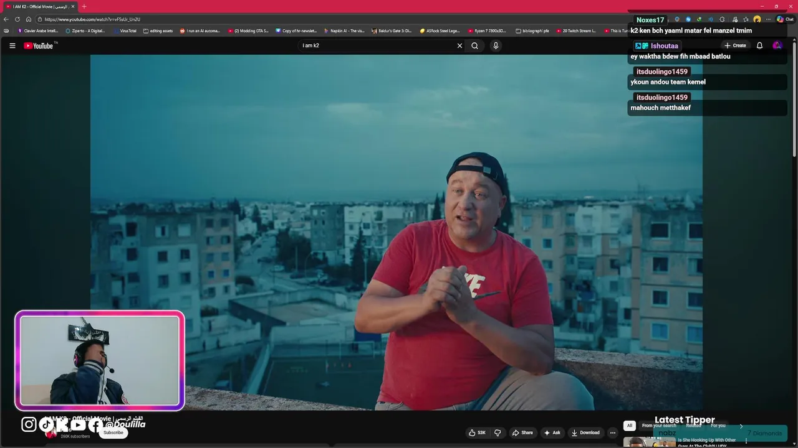The image size is (798, 448).
Task: Click the Noxes17 chat username
Action: (x=650, y=20)
